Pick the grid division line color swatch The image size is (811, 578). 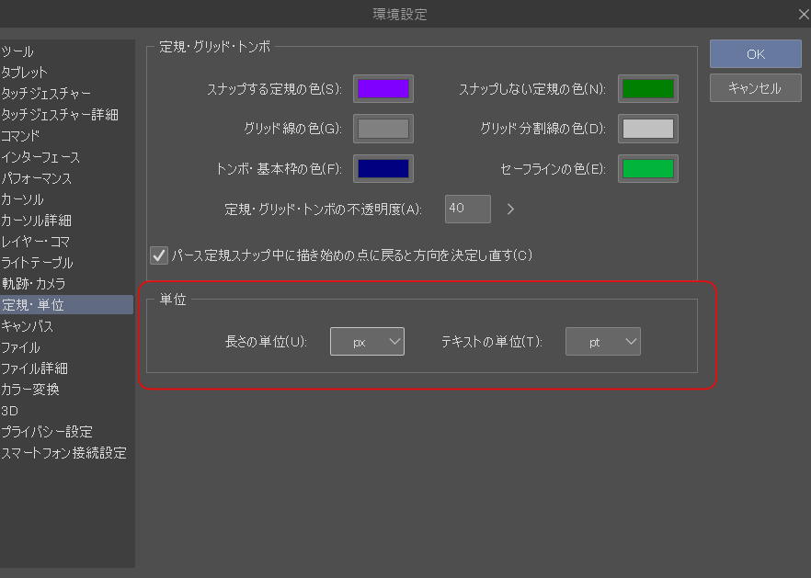[x=647, y=129]
